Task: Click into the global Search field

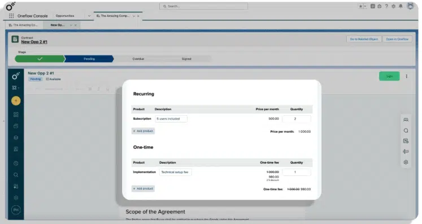Action: coord(203,6)
